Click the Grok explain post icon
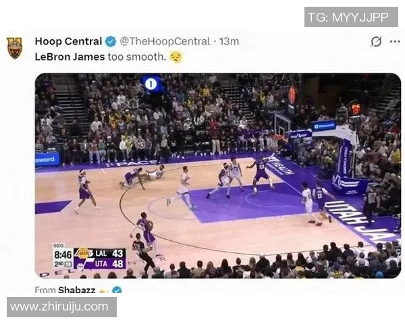The image size is (405, 324). [376, 41]
